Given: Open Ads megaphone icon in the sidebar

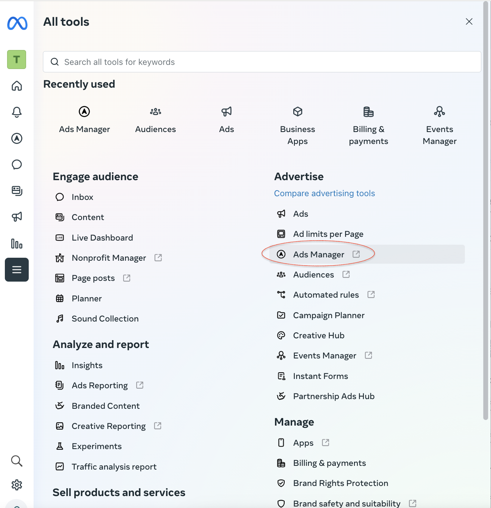Looking at the screenshot, I should pyautogui.click(x=17, y=217).
